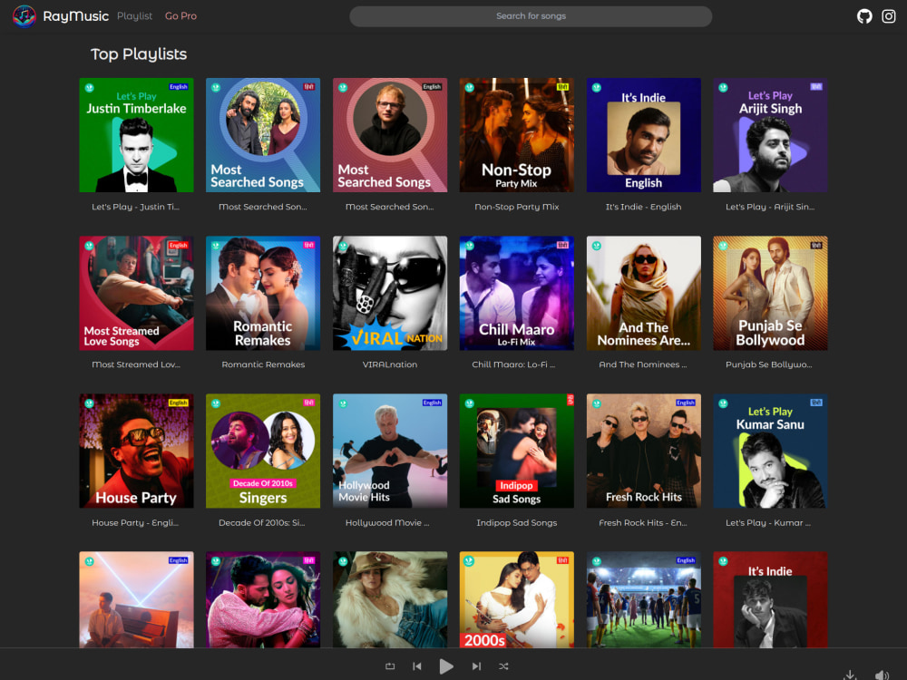Open the Non-Stop Party Mix cover
The image size is (907, 680).
[517, 135]
